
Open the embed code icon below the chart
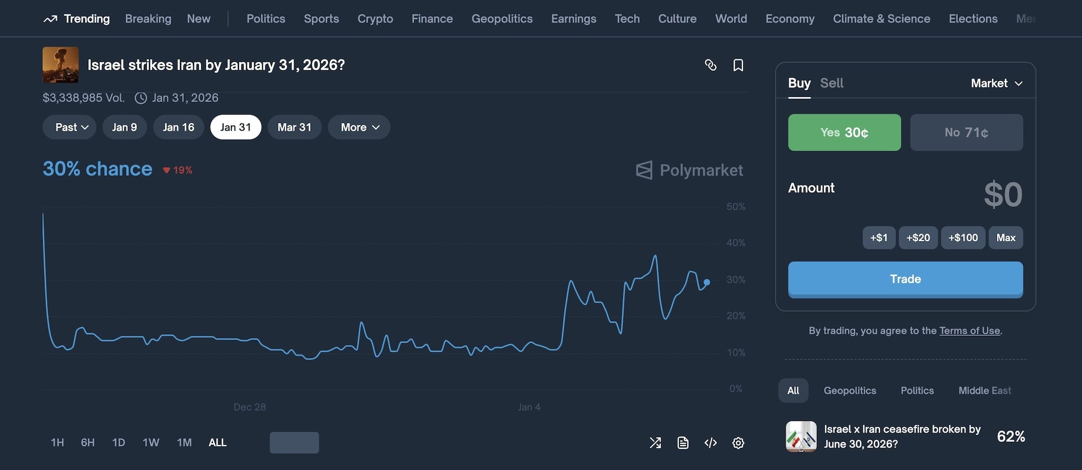pos(711,443)
